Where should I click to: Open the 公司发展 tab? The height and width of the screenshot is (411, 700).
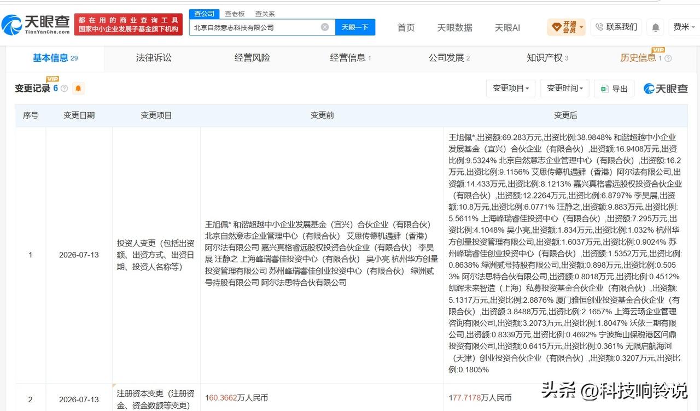point(449,57)
